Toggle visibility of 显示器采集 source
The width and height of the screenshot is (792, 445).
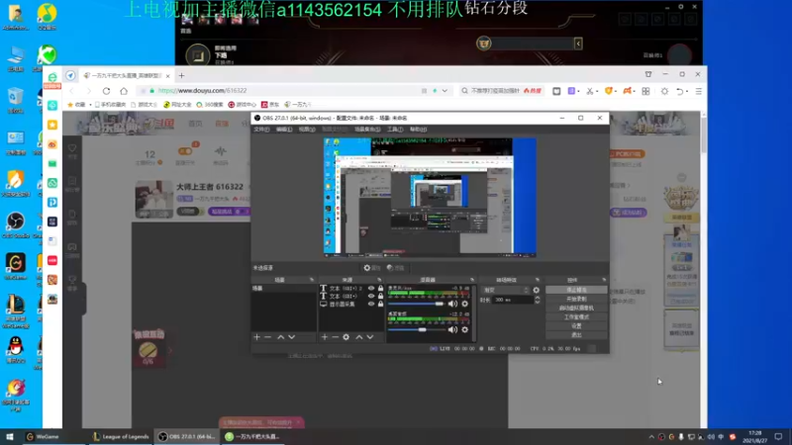click(x=371, y=305)
